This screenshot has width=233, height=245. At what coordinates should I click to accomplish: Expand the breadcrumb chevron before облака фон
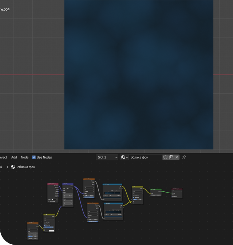[7, 167]
